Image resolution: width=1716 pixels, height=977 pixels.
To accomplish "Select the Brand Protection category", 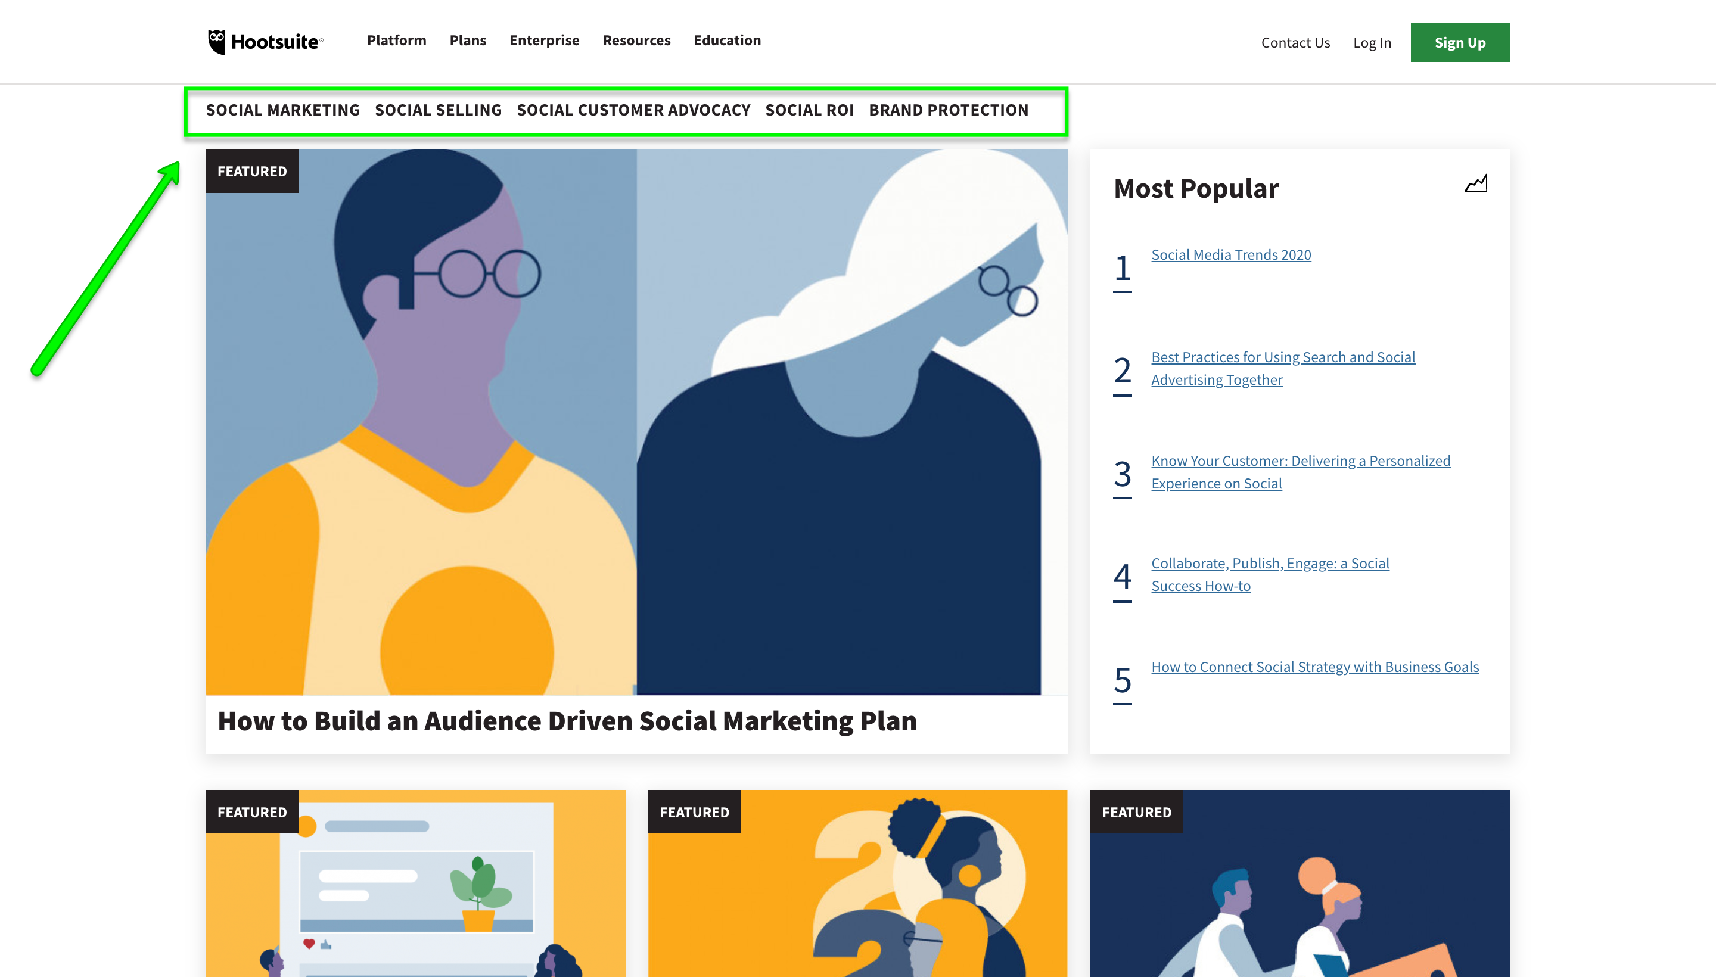I will point(948,110).
